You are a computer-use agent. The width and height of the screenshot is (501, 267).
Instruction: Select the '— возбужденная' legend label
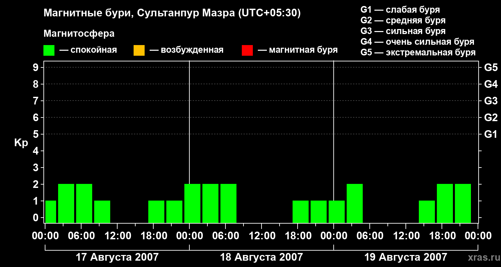pyautogui.click(x=186, y=50)
